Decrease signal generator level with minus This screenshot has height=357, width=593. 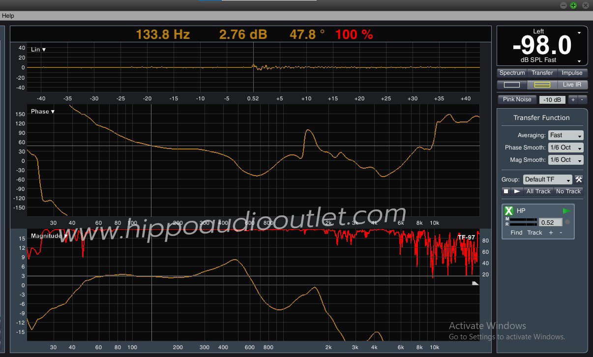pos(582,99)
